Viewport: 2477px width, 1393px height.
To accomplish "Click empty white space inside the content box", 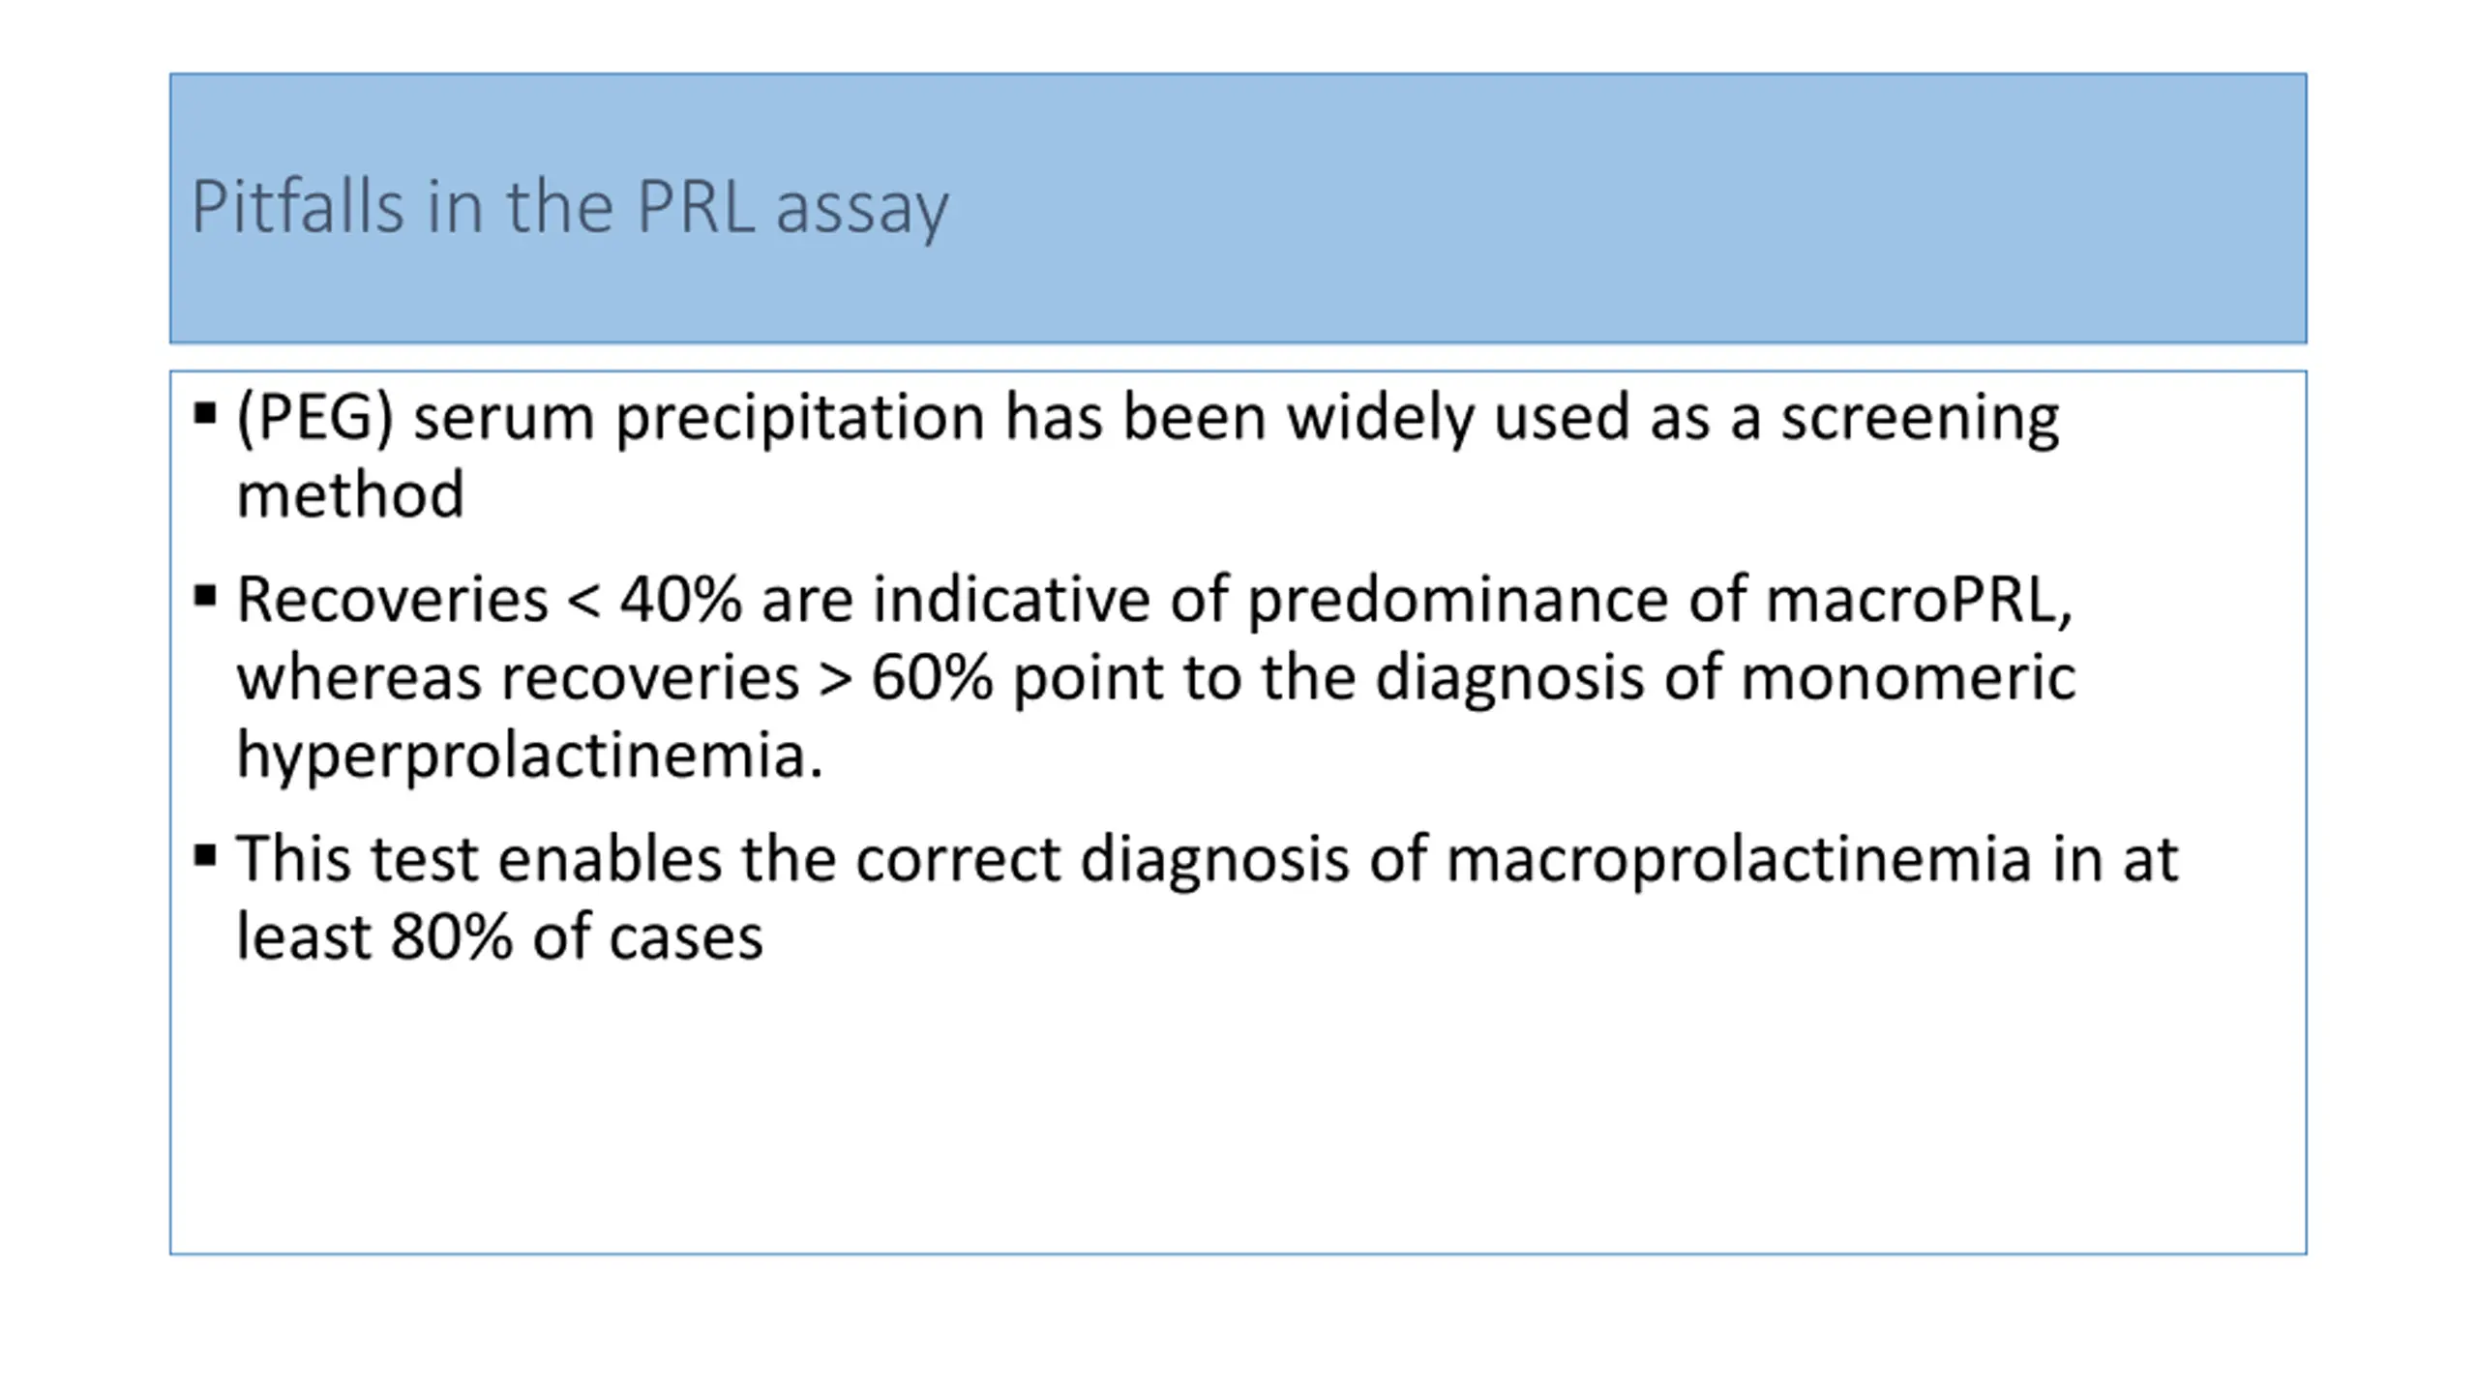I will pos(1238,1112).
